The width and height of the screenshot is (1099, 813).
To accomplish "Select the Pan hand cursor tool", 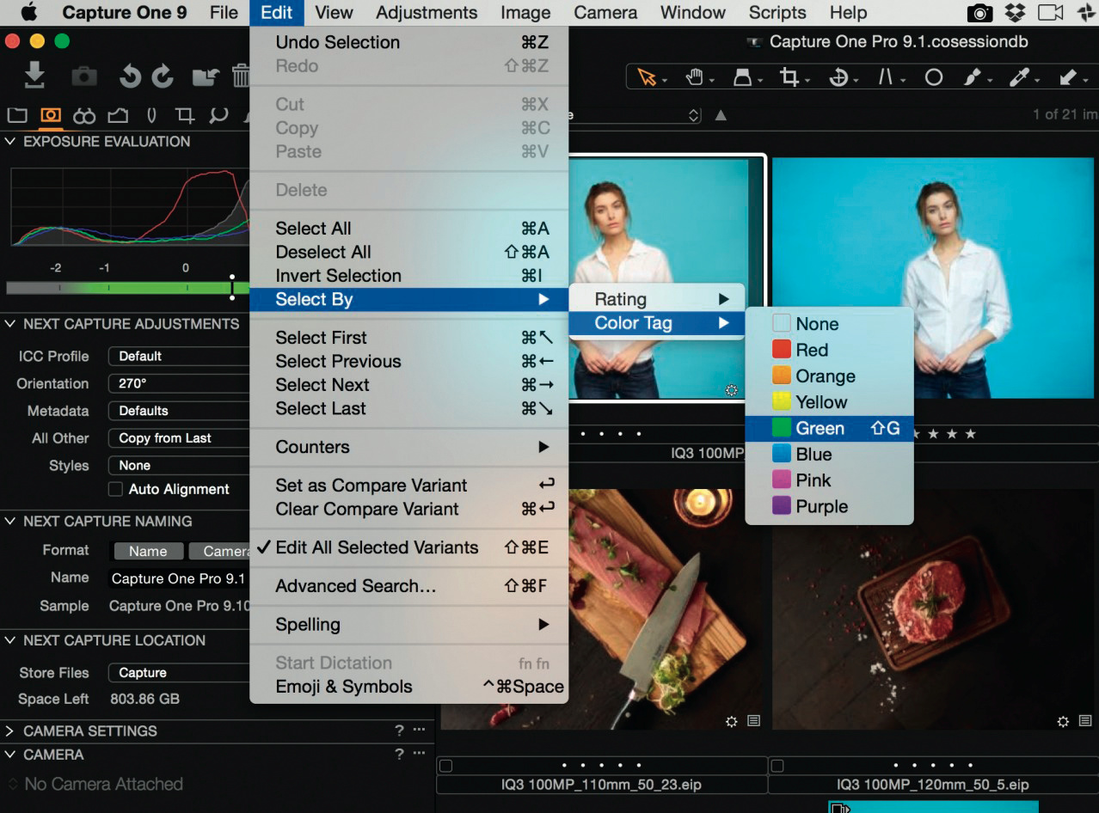I will 694,77.
